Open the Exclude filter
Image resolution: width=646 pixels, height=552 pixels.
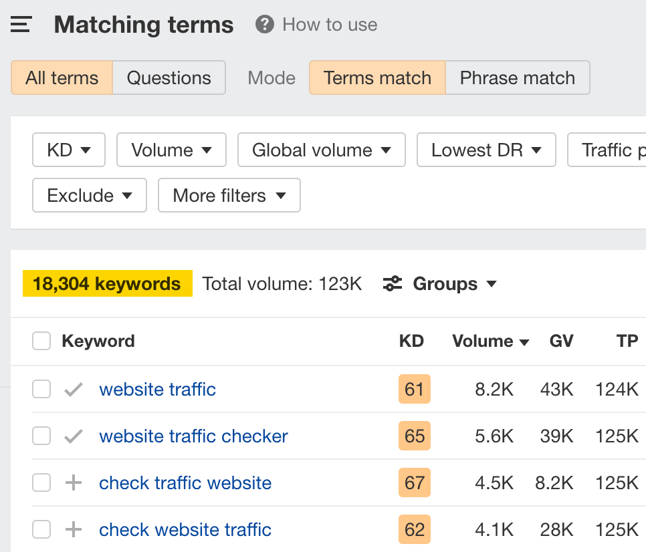[x=89, y=195]
